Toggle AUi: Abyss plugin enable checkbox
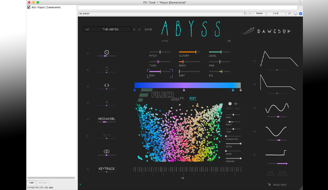This screenshot has width=328, height=190. tap(29, 7)
